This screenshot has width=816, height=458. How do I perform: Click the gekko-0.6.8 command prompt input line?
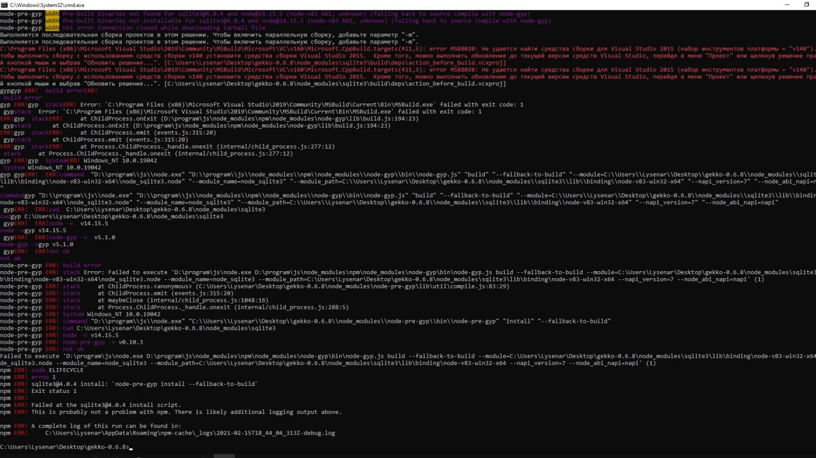[x=67, y=447]
